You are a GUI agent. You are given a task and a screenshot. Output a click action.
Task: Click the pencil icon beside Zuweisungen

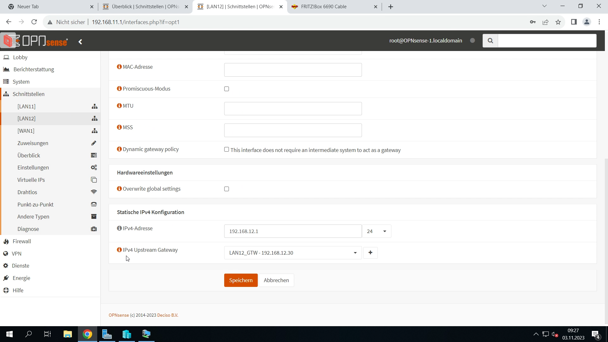[94, 143]
